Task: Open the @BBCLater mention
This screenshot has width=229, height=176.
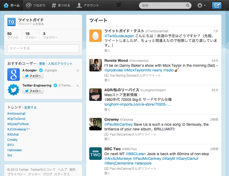Action: (135, 154)
